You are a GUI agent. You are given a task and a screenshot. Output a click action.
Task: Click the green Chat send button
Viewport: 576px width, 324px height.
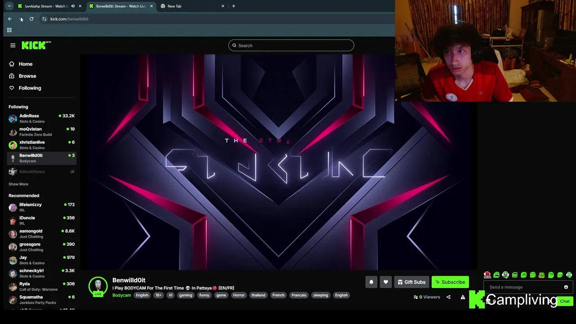pos(565,301)
